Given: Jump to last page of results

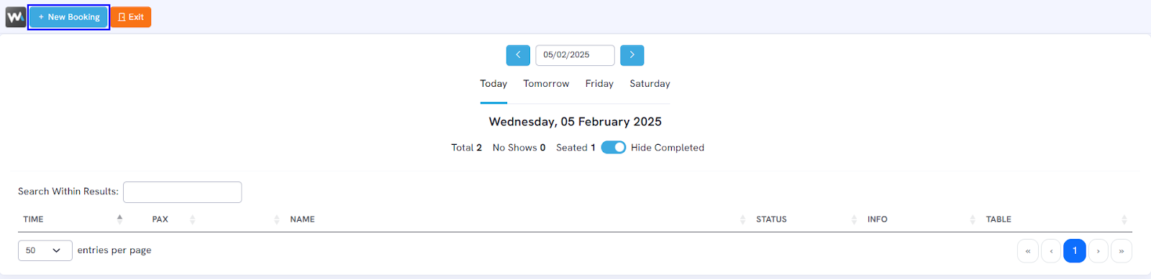Looking at the screenshot, I should pos(1122,251).
